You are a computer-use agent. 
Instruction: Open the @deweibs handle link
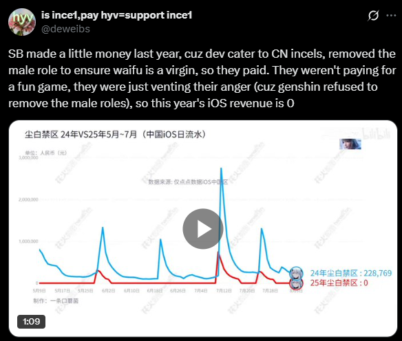pos(65,29)
